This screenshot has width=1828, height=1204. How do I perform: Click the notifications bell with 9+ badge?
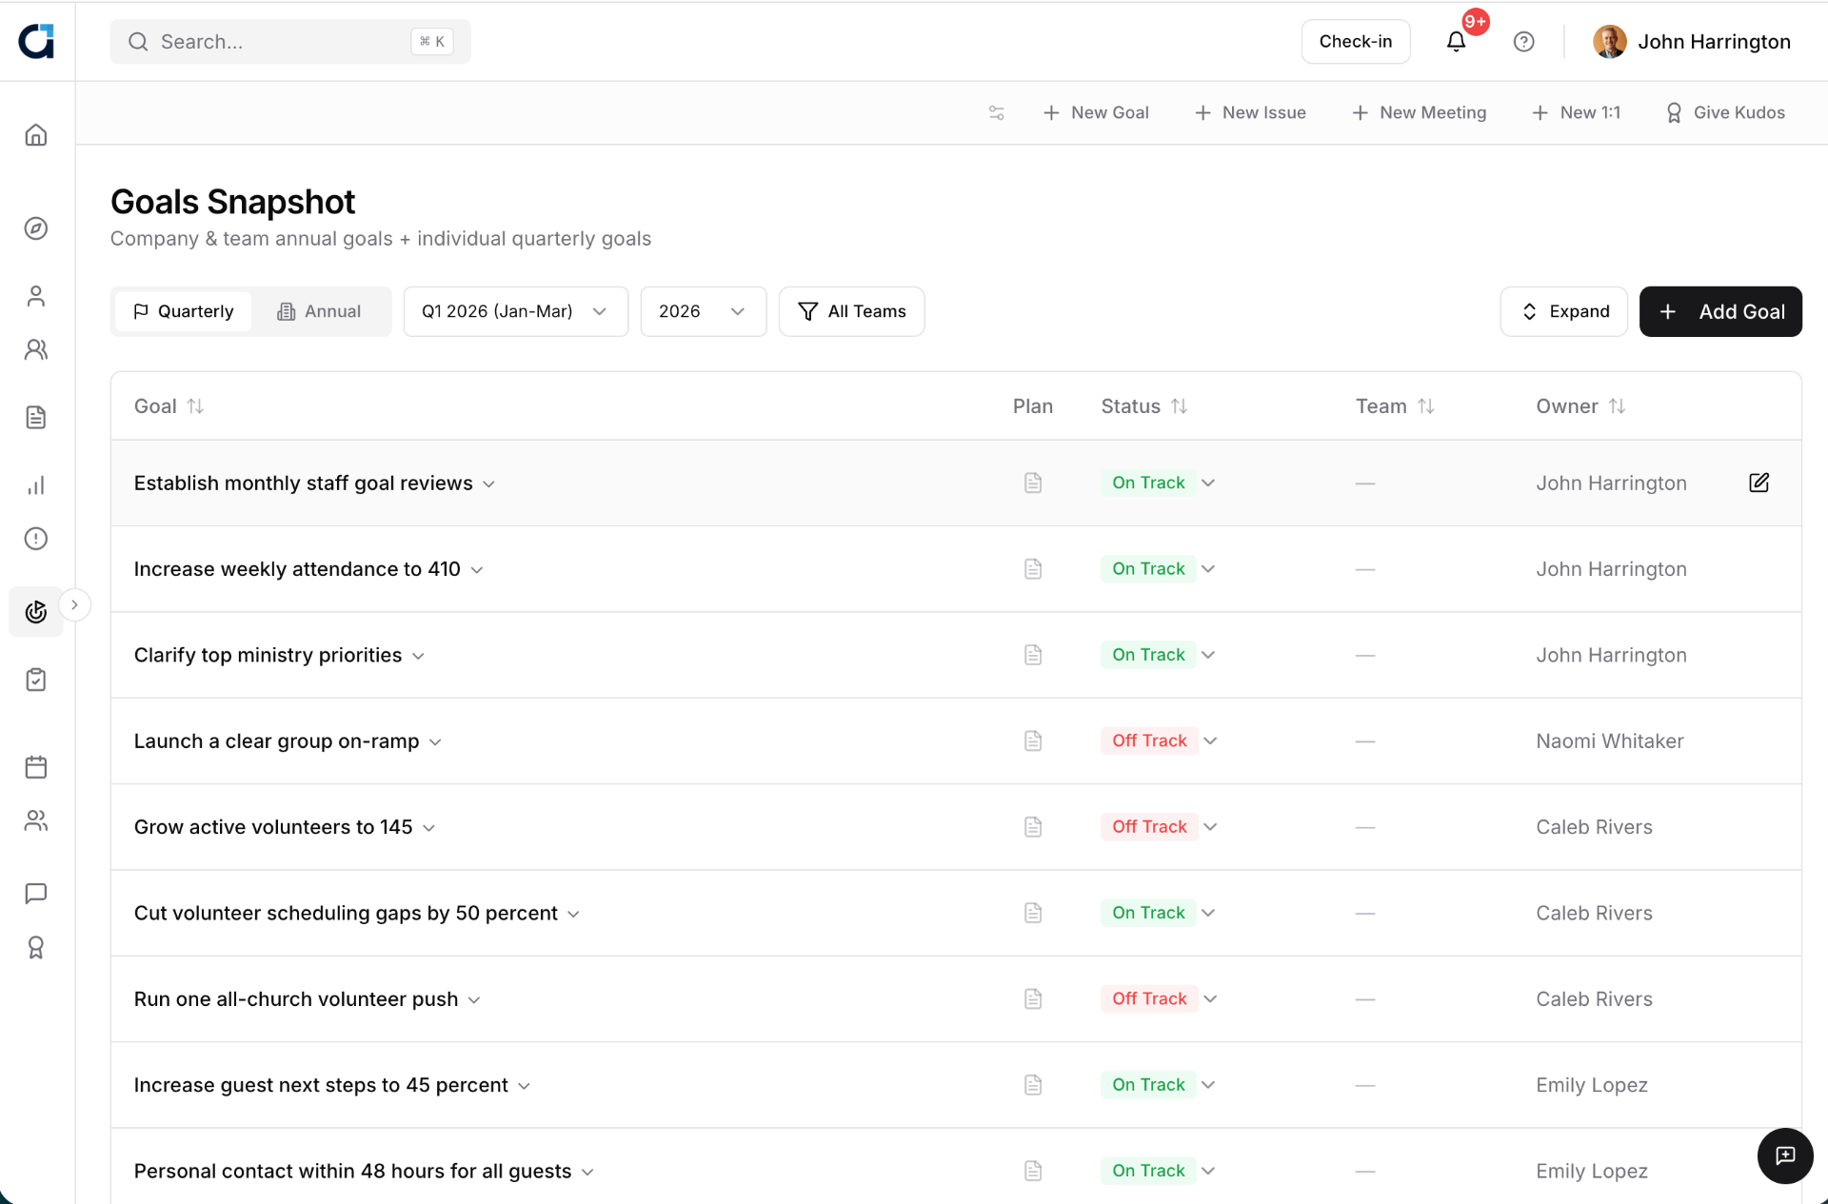(1456, 42)
